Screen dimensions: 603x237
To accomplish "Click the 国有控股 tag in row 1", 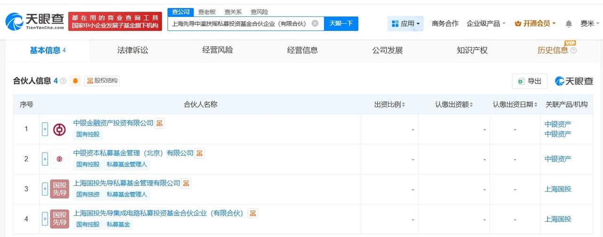I will tap(88, 134).
